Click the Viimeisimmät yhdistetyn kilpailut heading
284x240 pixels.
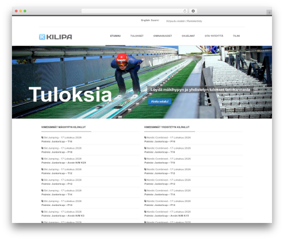coord(167,127)
